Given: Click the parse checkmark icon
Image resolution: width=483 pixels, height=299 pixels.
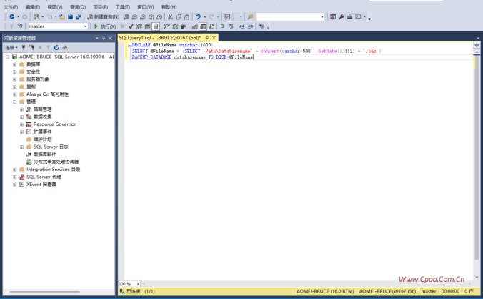Looking at the screenshot, I should (x=131, y=26).
